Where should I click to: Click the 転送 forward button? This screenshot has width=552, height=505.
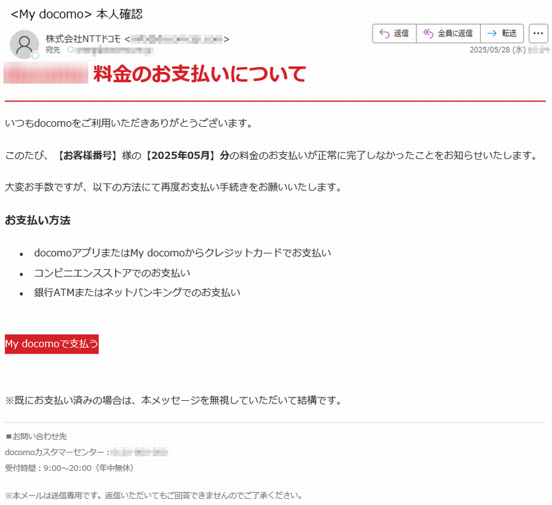[x=501, y=34]
